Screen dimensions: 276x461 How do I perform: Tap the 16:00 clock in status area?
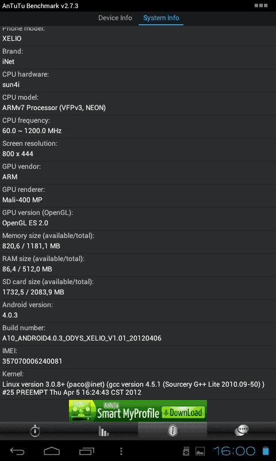pyautogui.click(x=234, y=451)
